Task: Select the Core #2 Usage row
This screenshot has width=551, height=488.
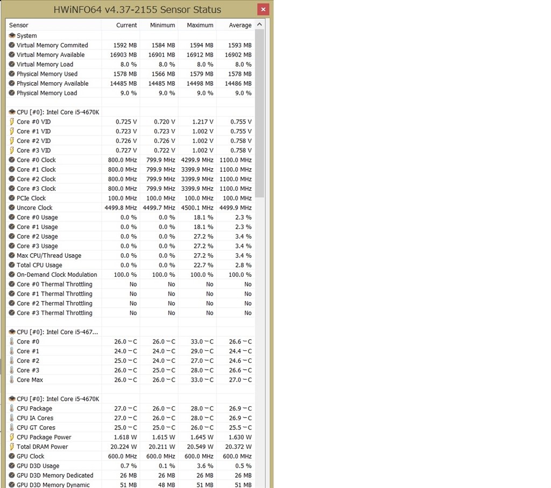Action: click(130, 236)
